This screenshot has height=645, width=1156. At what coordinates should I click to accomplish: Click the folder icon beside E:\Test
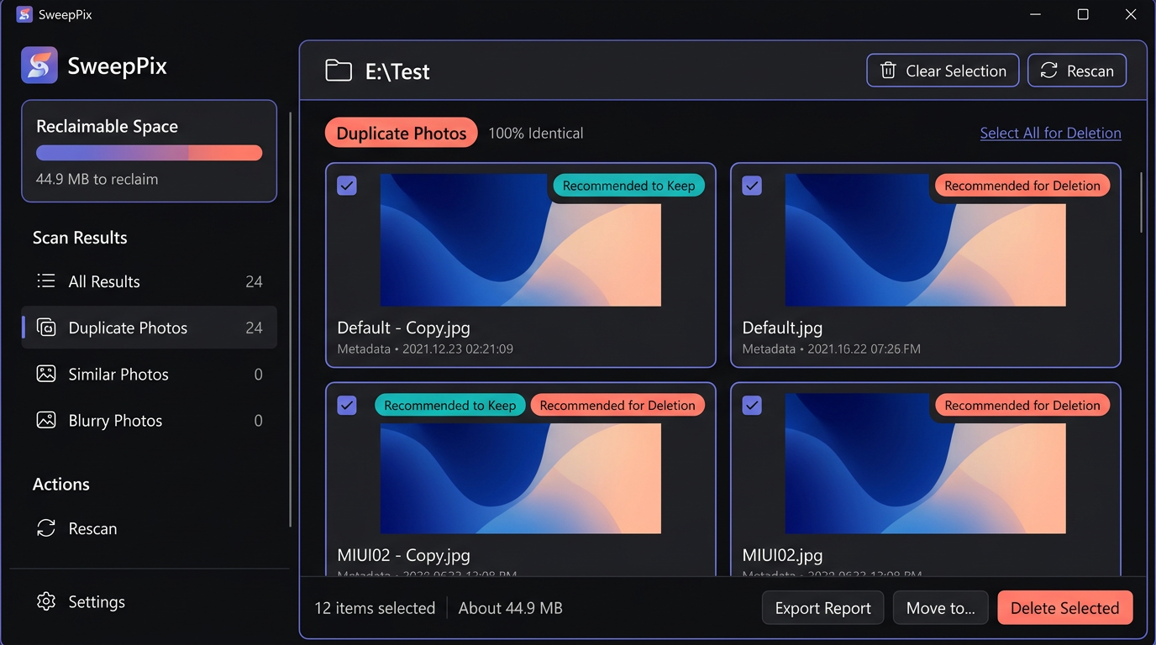click(339, 71)
